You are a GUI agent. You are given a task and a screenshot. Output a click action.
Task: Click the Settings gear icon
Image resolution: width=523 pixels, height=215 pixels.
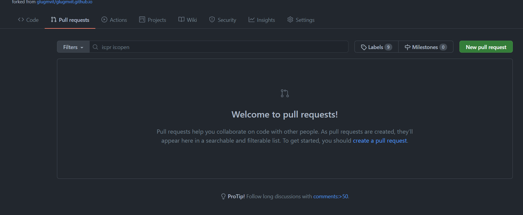[290, 20]
